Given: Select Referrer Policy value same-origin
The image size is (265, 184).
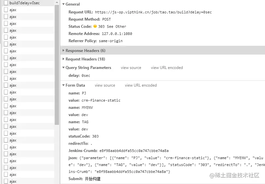Looking at the screenshot, I should (111, 41).
